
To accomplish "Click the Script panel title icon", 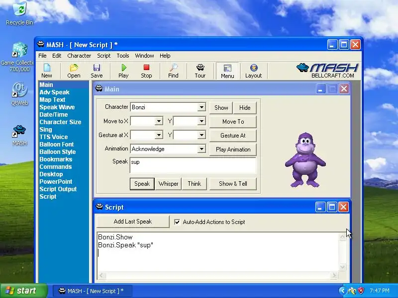I will 99,207.
